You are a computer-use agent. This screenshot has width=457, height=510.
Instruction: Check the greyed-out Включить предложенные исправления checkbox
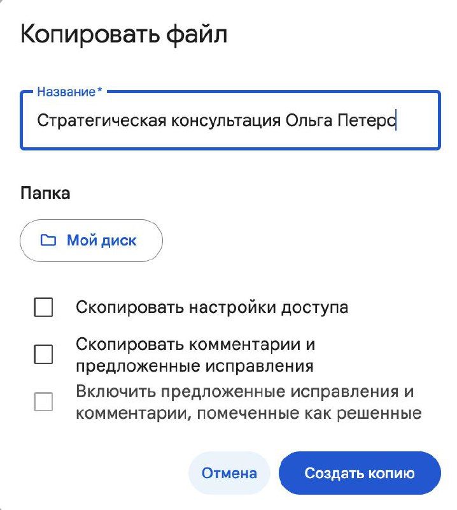click(43, 402)
